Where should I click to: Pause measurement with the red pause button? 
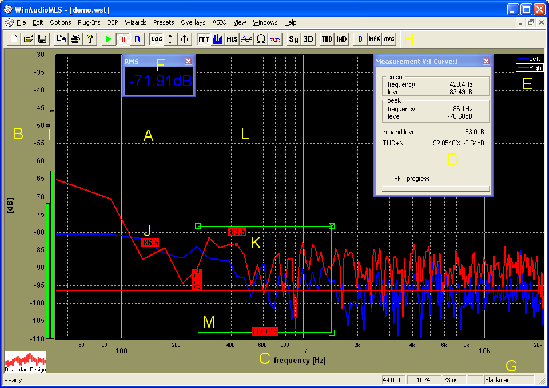click(123, 39)
